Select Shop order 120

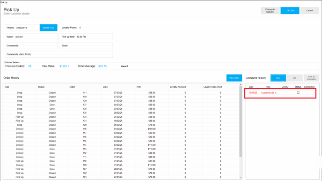[x=121, y=125]
